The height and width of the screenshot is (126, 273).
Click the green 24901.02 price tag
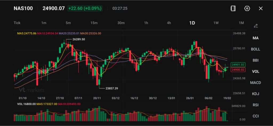tap(238, 65)
